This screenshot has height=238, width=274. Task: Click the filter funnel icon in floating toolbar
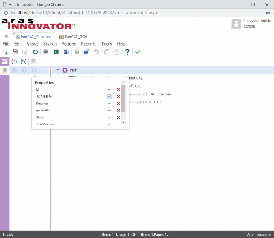coord(24,70)
